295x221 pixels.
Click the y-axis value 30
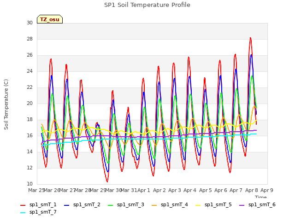29,23
